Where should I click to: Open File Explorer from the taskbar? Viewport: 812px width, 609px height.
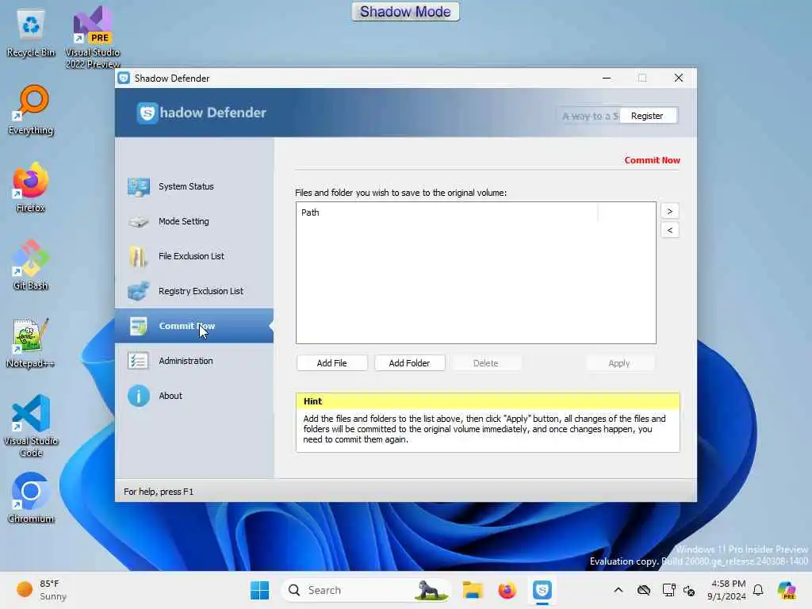tap(473, 590)
